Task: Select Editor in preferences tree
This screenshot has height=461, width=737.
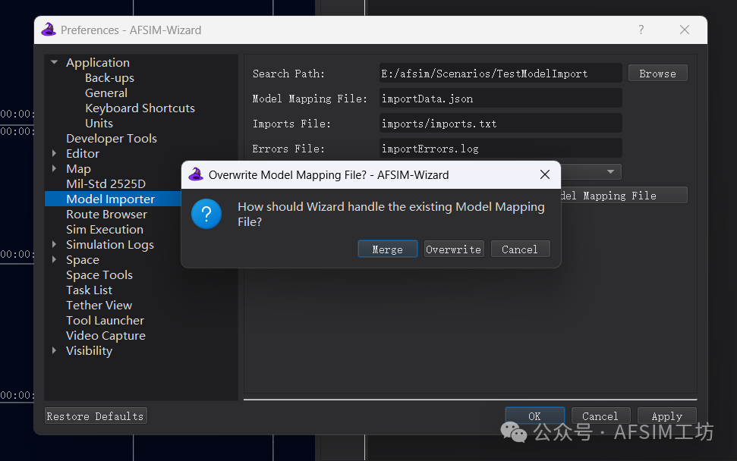Action: 83,153
